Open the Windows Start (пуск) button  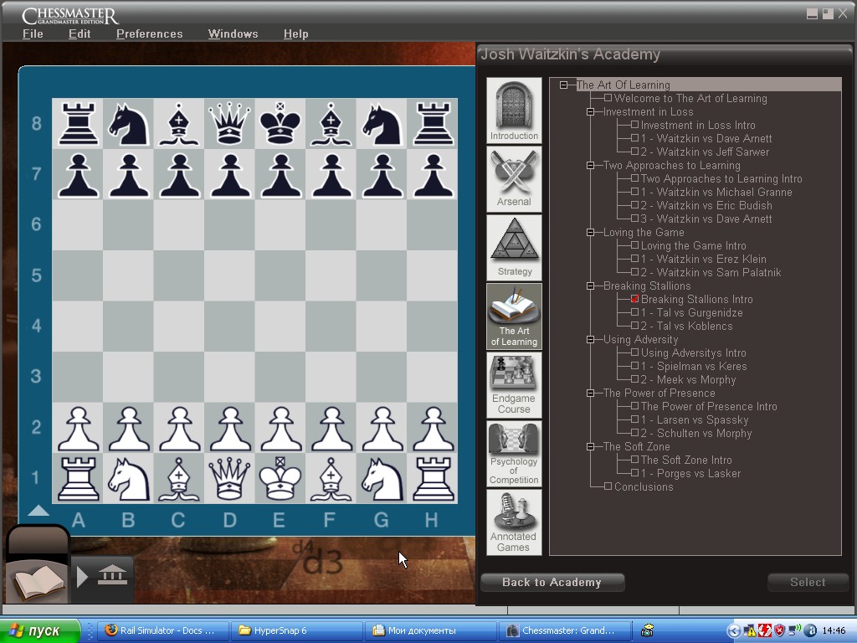pyautogui.click(x=40, y=630)
